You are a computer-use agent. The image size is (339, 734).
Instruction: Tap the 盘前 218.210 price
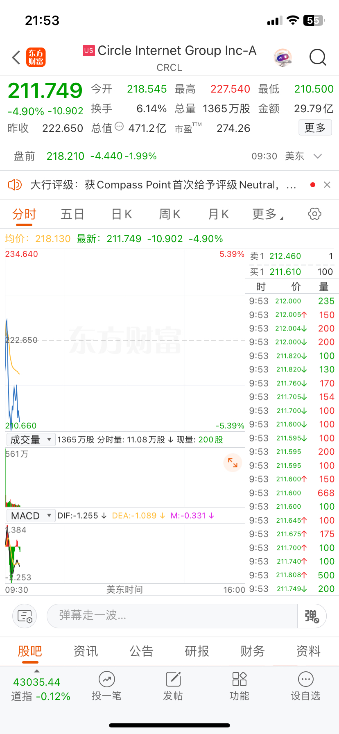click(x=66, y=156)
